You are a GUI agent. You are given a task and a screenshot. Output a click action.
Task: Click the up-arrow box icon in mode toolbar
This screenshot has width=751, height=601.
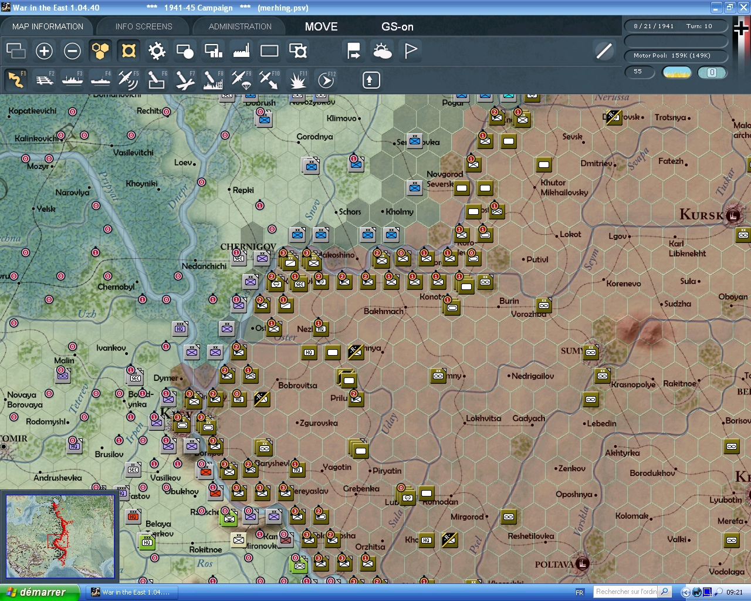[x=371, y=80]
